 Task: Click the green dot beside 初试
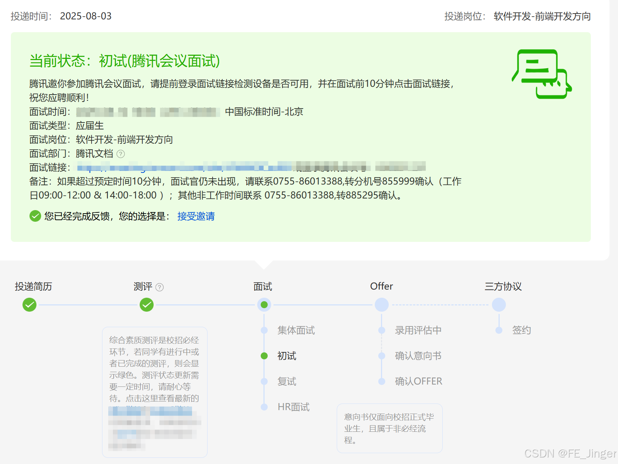(x=264, y=356)
